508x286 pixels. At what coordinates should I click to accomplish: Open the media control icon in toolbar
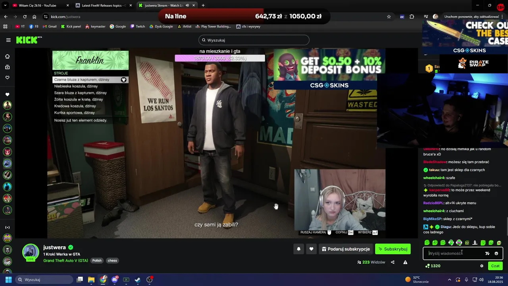426,17
